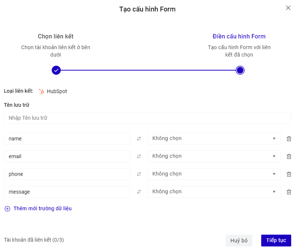The height and width of the screenshot is (252, 296).
Task: Remove the message field mapping
Action: pyautogui.click(x=289, y=192)
